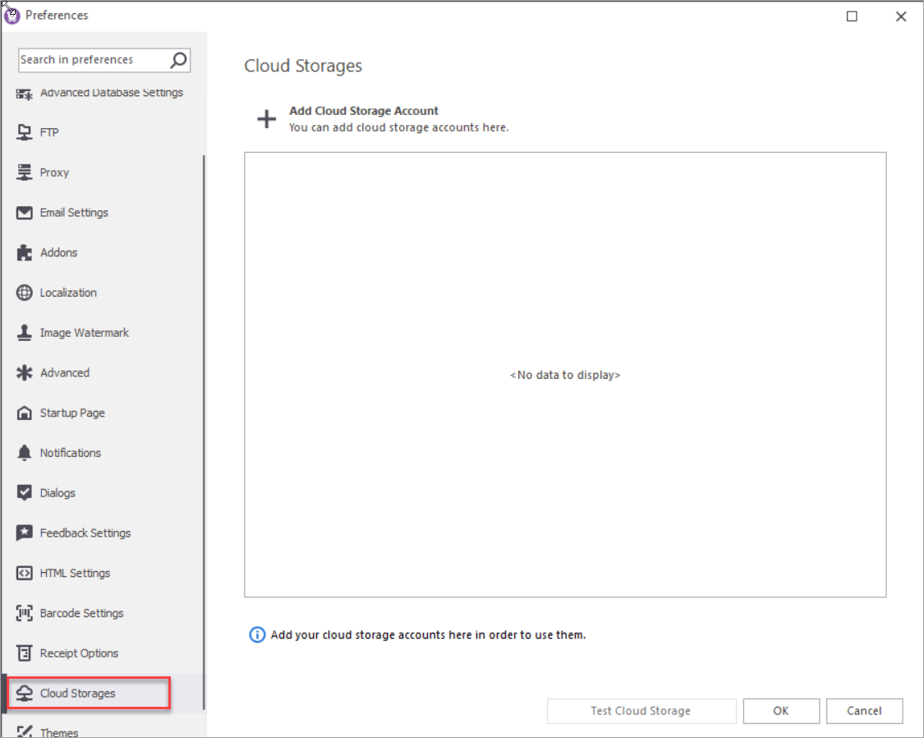Select the Dialogs preferences item
Image resolution: width=924 pixels, height=738 pixels.
click(103, 493)
